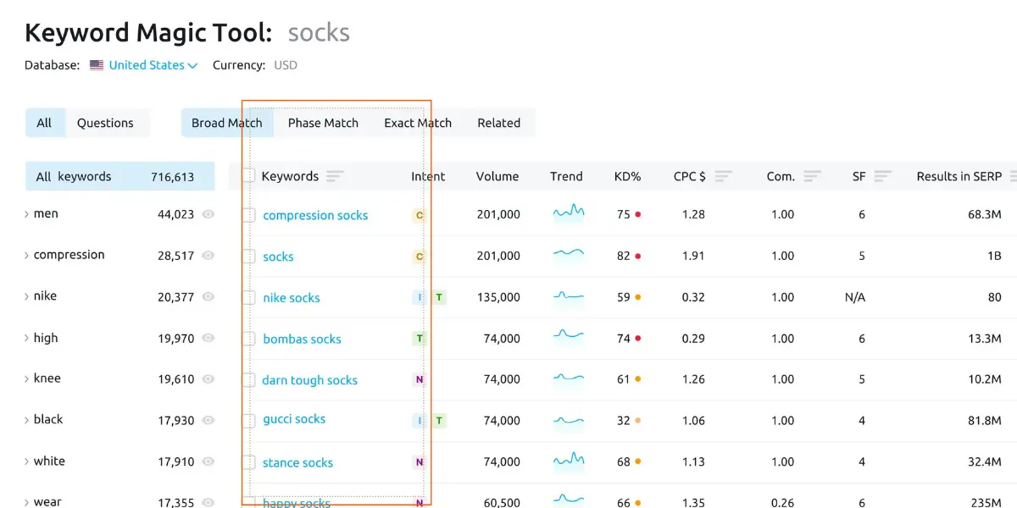Check the select-all box beside Keywords header
1017x508 pixels.
248,176
